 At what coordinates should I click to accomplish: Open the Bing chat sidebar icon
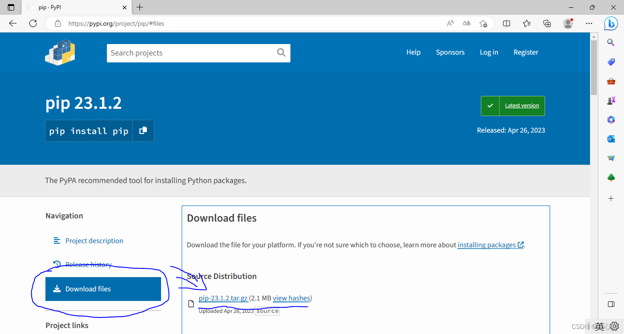(611, 23)
